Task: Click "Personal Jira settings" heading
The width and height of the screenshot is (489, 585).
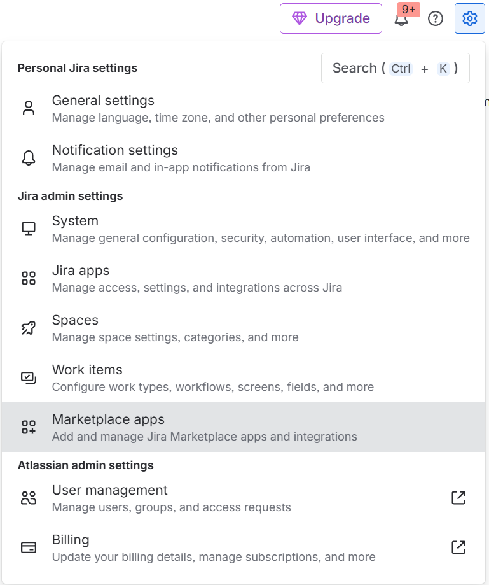Action: click(x=78, y=68)
